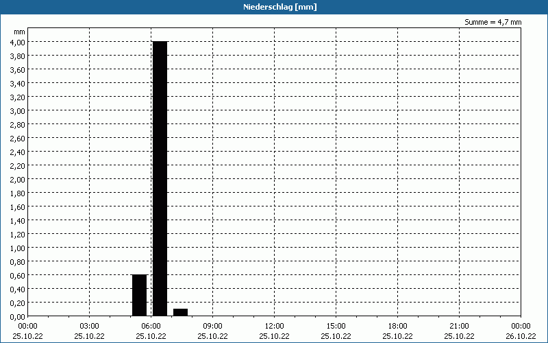Select y-axis value '1,80'

tap(17, 193)
